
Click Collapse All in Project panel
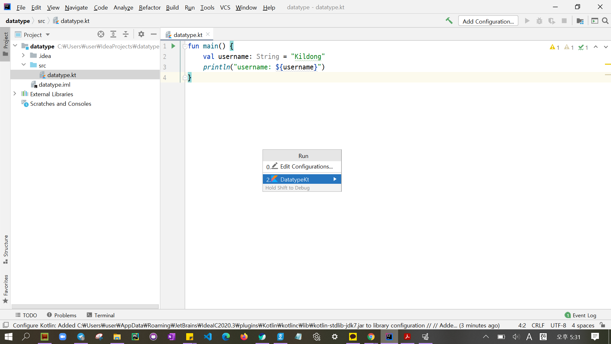coord(126,34)
